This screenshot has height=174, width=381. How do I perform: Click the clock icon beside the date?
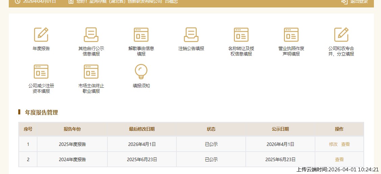18,1
